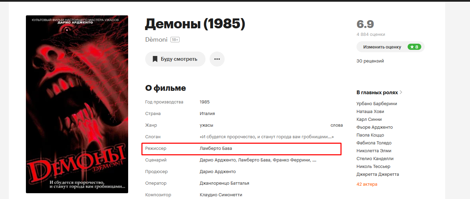This screenshot has height=199, width=470.
Task: Open actress Наташа Хови page
Action: click(370, 112)
